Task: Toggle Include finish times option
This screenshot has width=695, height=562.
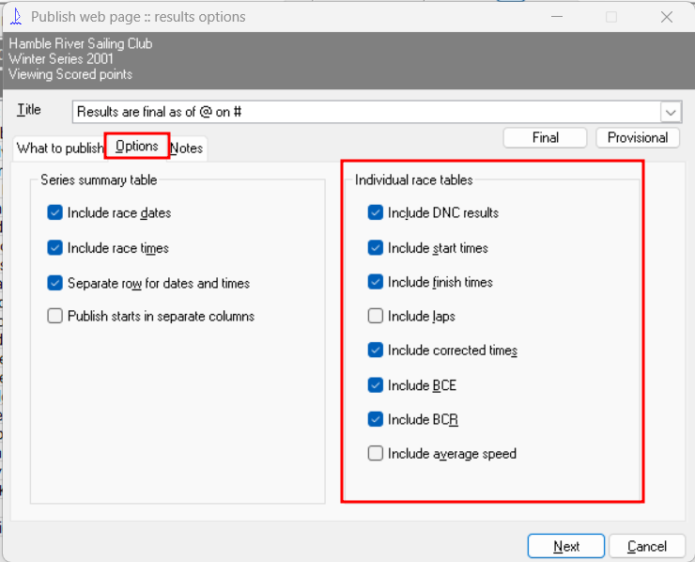Action: click(376, 282)
